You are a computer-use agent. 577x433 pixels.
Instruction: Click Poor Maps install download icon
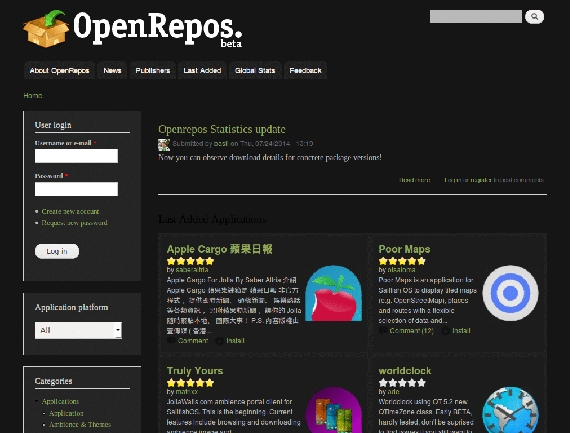click(445, 330)
